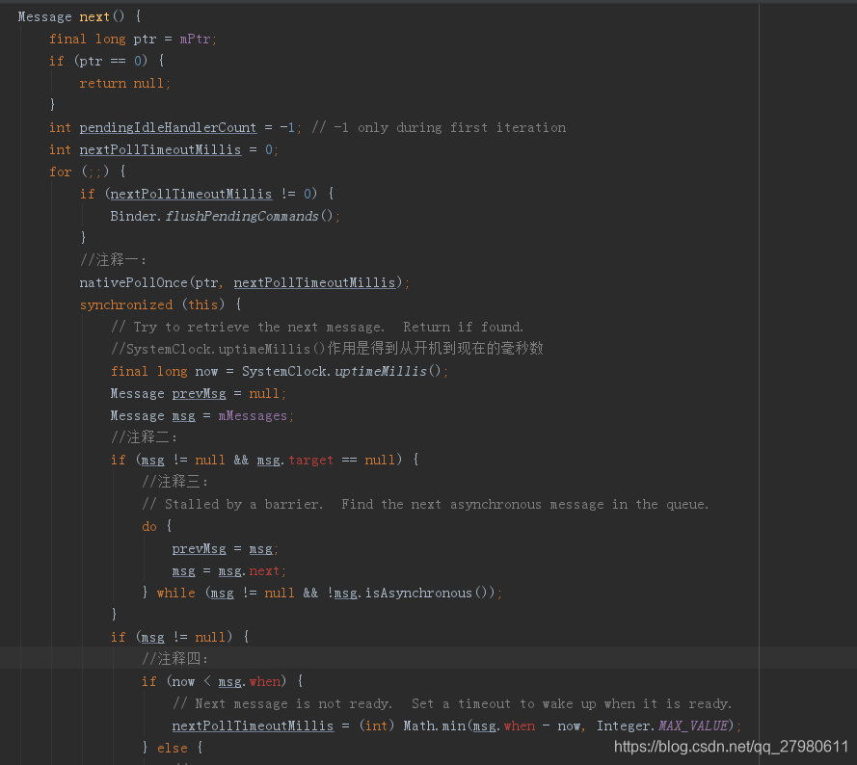Click the line "if (nextPollTimeoutMillis != 0) {"
857x765 pixels.
pos(207,194)
